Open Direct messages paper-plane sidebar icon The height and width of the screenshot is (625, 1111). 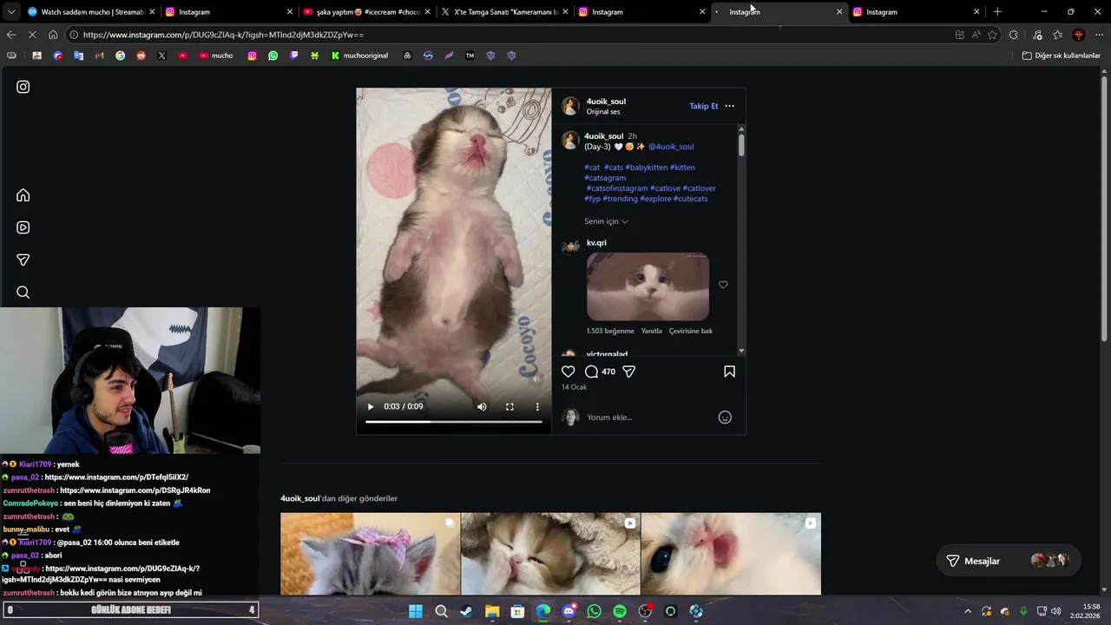tap(23, 260)
